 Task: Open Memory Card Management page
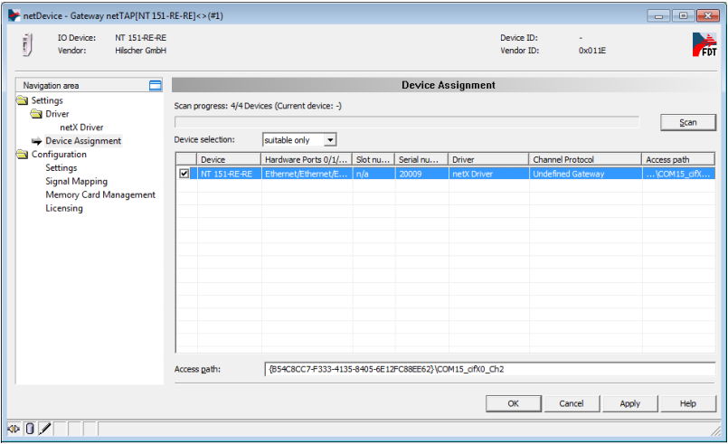coord(100,194)
